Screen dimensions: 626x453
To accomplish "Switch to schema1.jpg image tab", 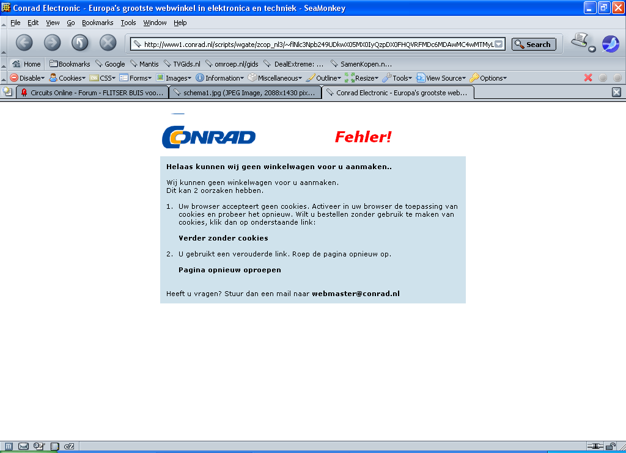I will pyautogui.click(x=245, y=93).
